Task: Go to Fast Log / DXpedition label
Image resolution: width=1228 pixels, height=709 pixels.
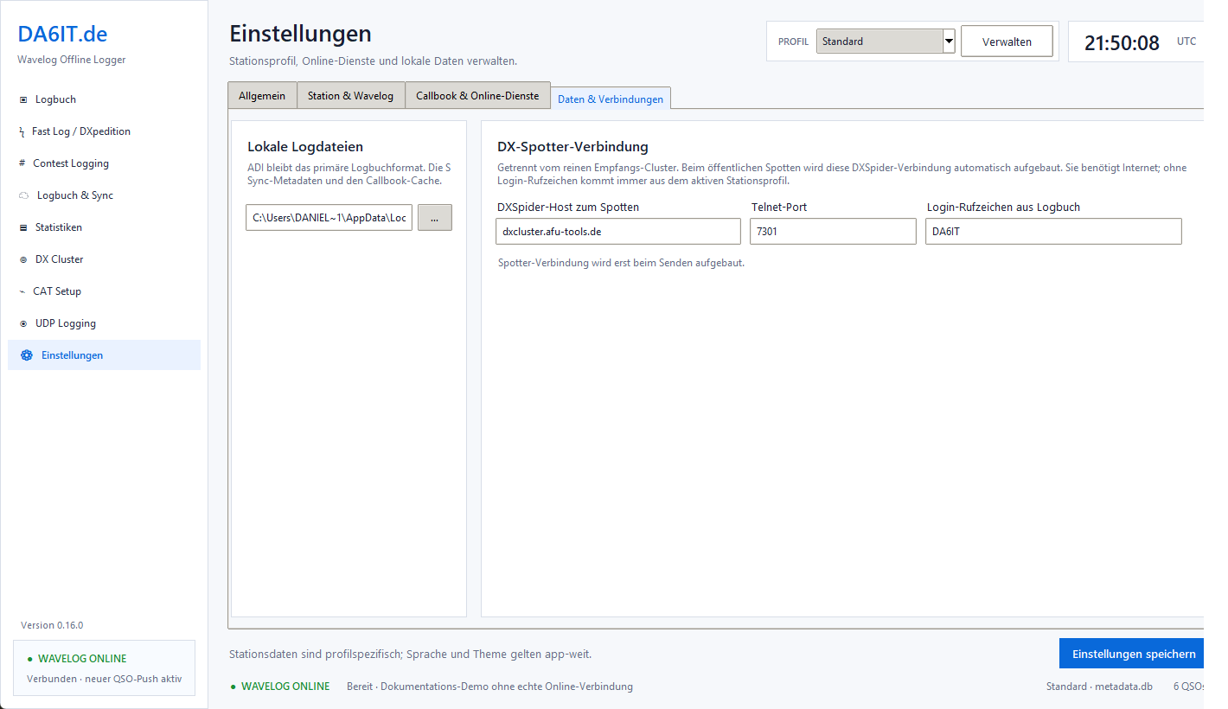Action: pos(81,131)
